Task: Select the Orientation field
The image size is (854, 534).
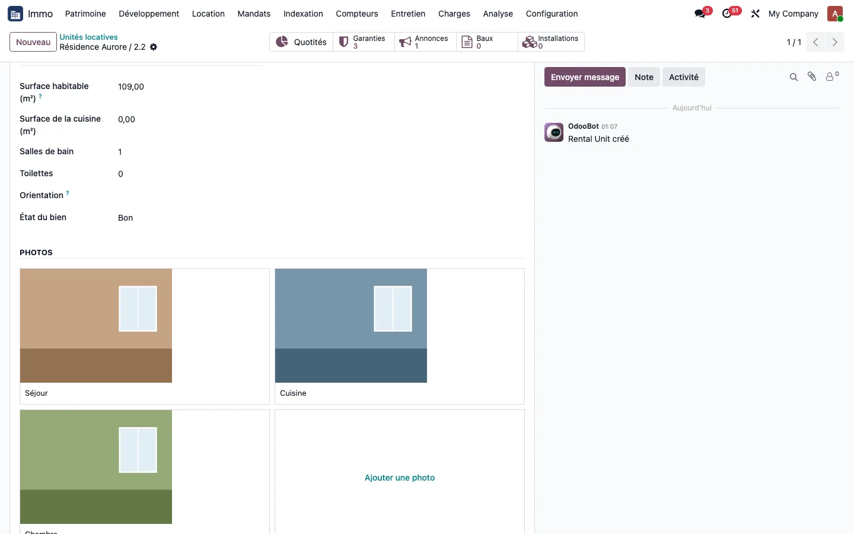Action: tap(190, 196)
